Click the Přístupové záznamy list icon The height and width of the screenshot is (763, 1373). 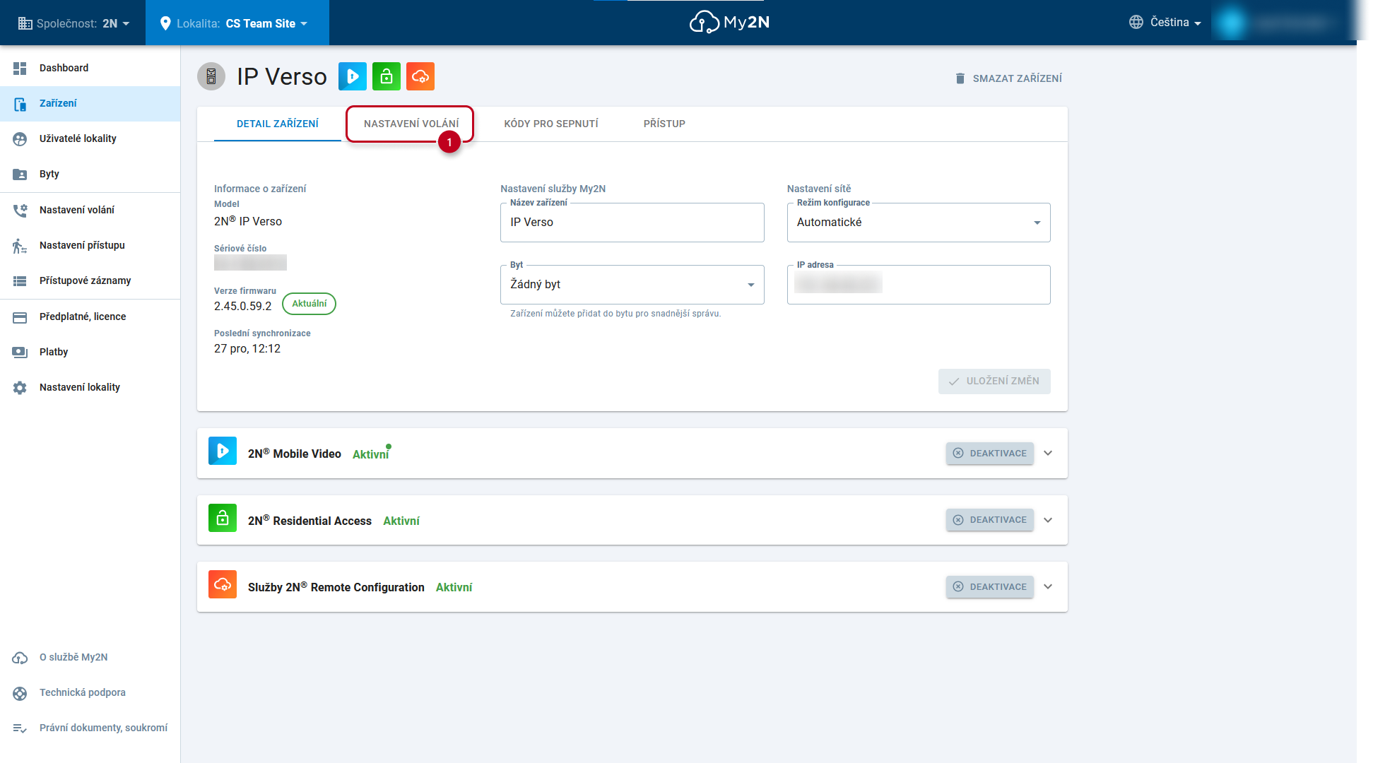[x=20, y=281]
